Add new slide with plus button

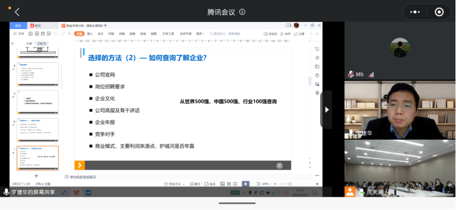pyautogui.click(x=36, y=176)
